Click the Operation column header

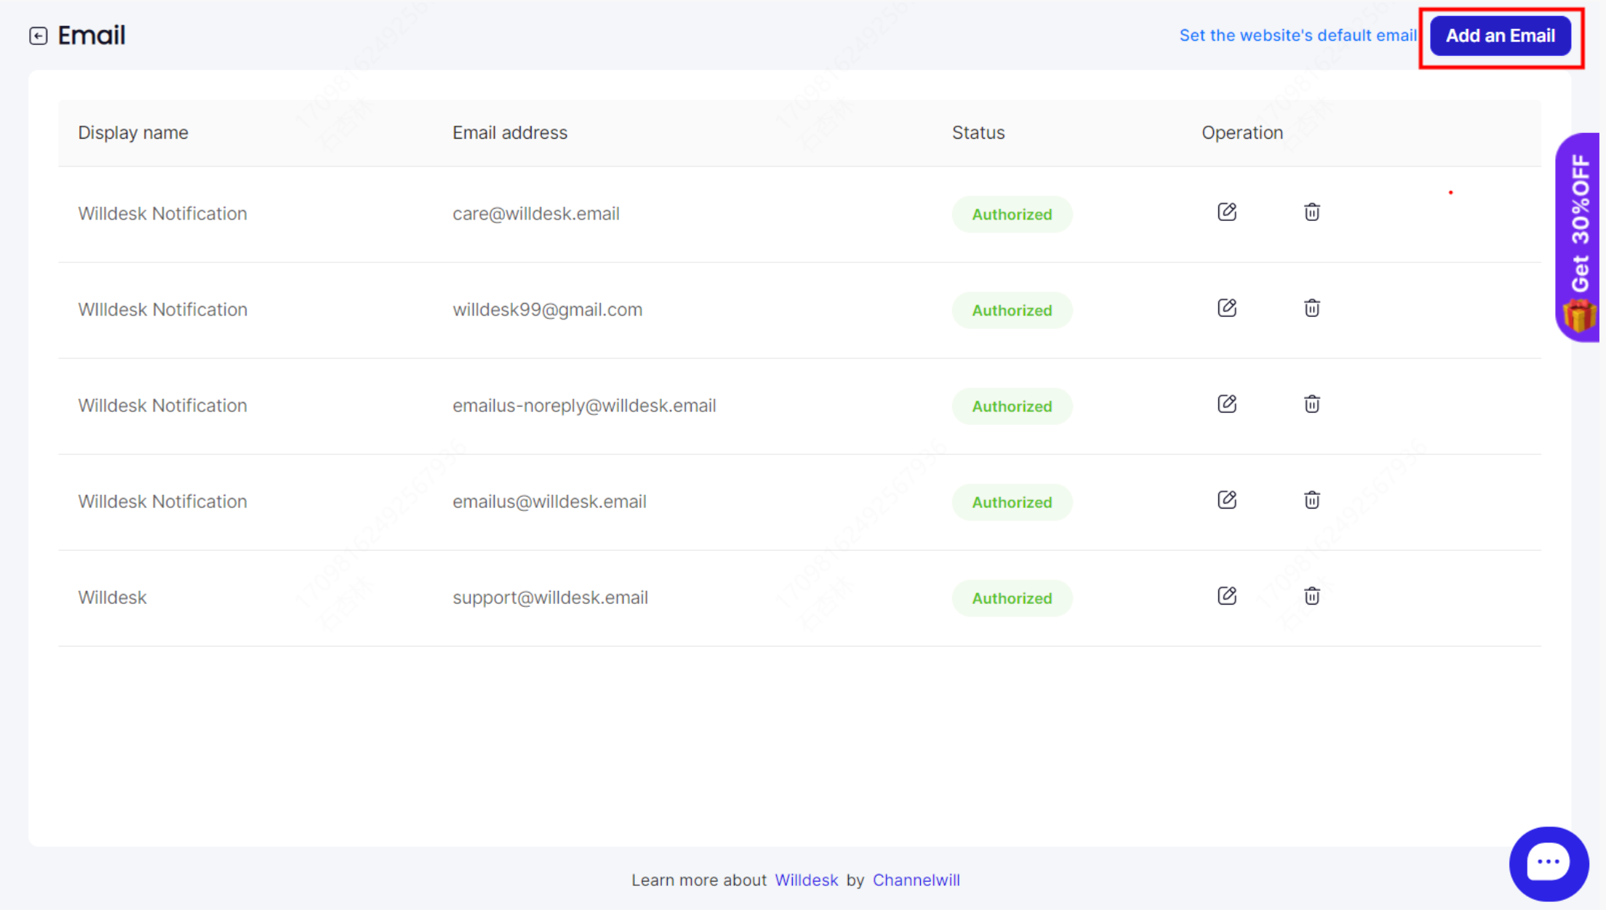[x=1242, y=132]
